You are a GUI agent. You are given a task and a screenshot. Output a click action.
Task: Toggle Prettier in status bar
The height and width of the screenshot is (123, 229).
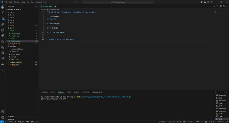point(221,122)
